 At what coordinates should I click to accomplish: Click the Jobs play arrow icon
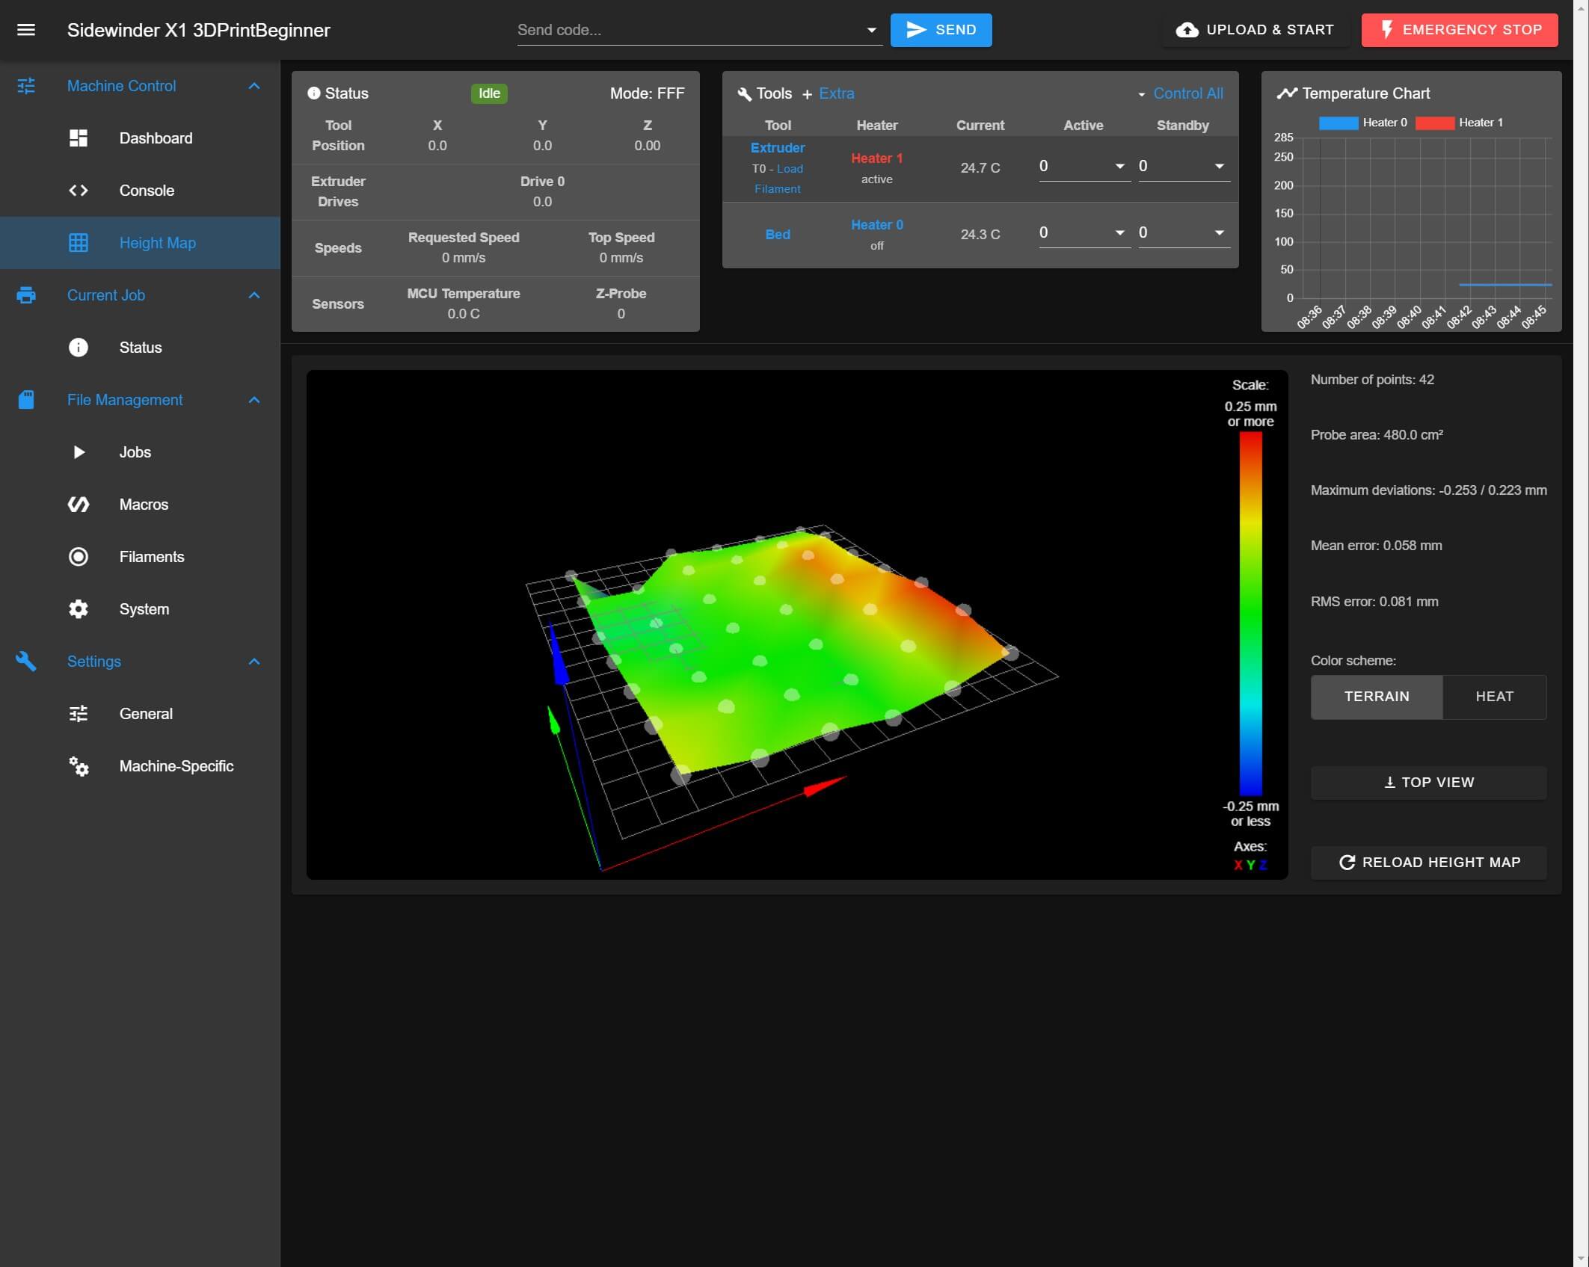pos(79,452)
